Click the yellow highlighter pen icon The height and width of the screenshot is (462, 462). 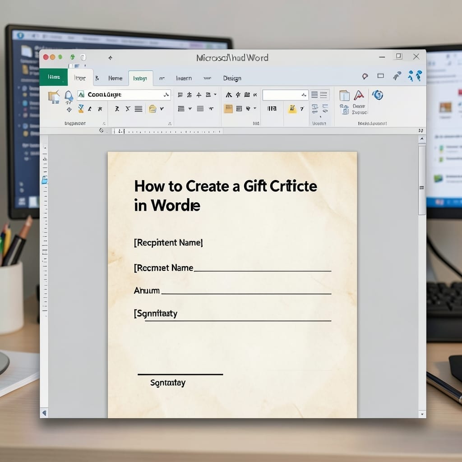click(x=292, y=109)
